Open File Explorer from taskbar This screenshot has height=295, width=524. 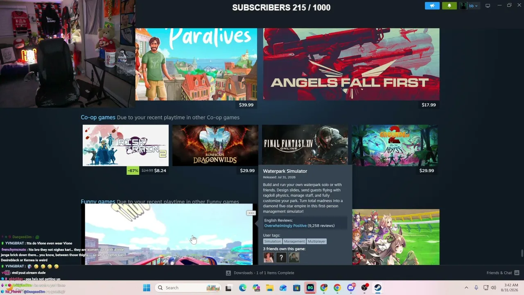pyautogui.click(x=269, y=288)
